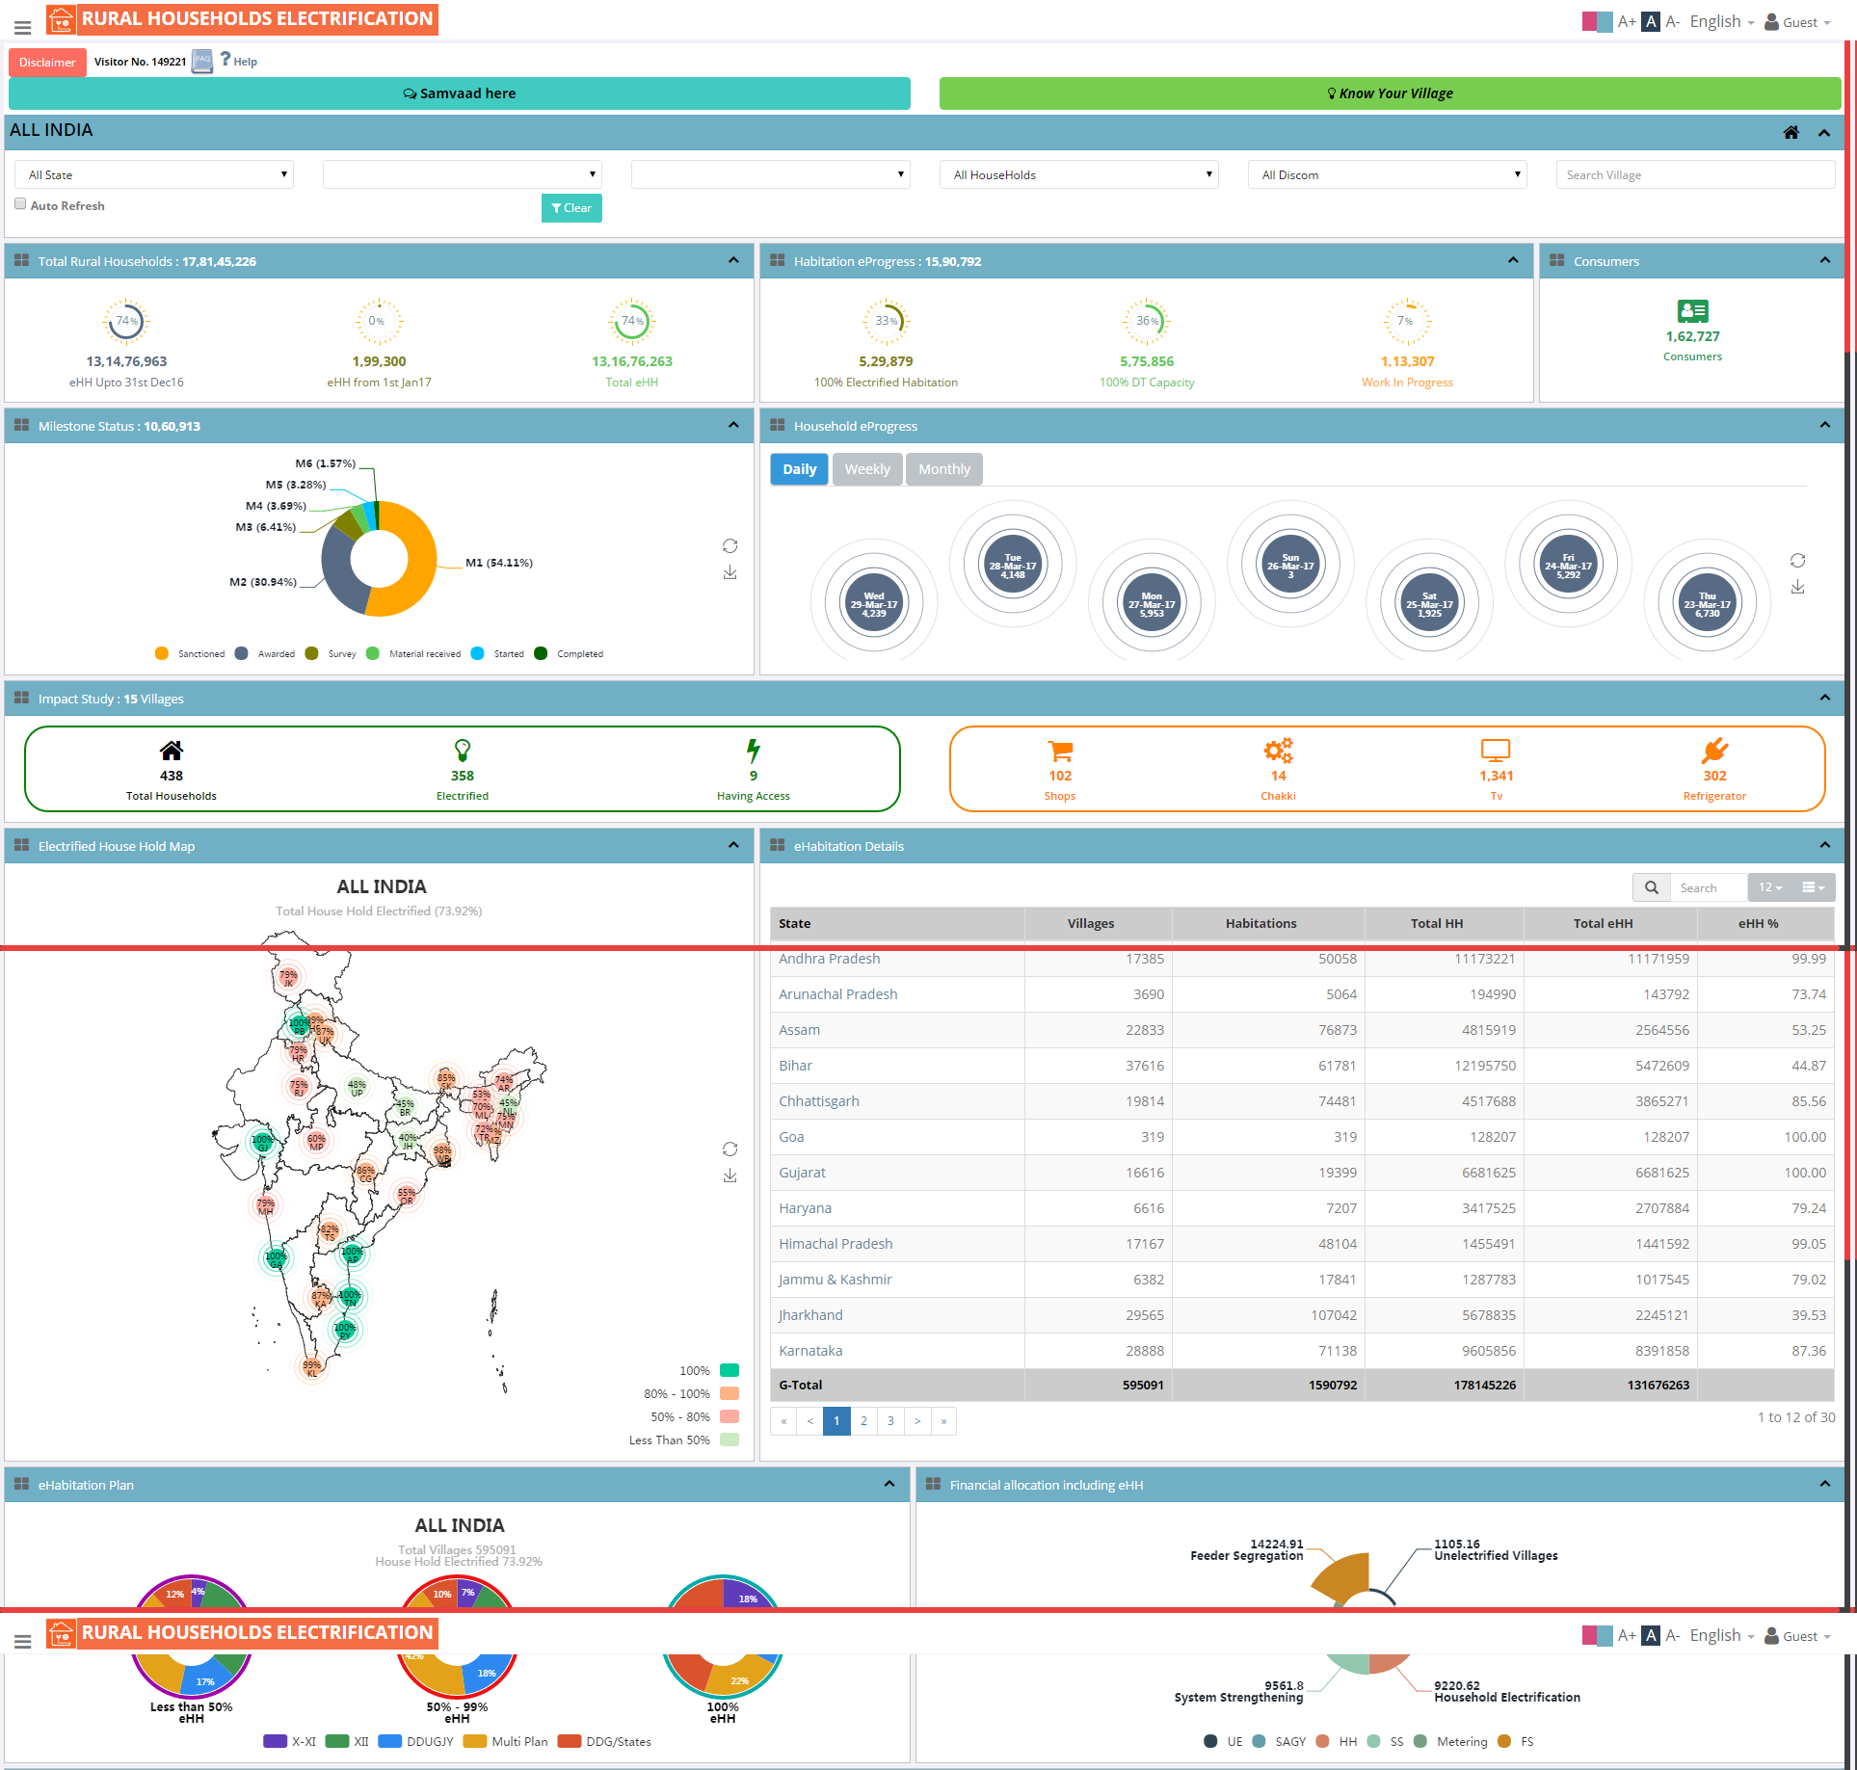Viewport: 1857px width, 1770px height.
Task: Click the Refrigerator plug icon
Action: [x=1714, y=751]
